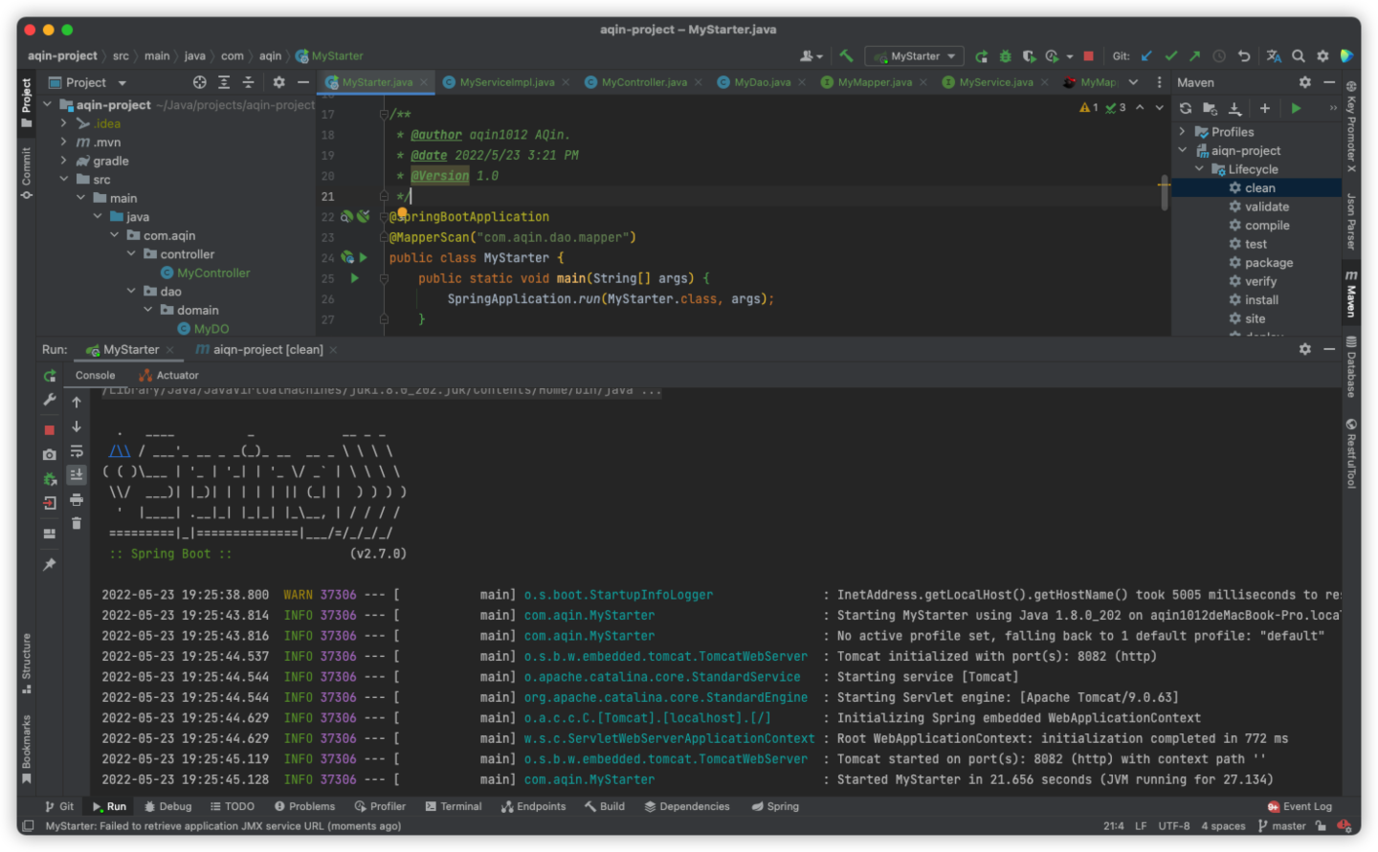Image resolution: width=1378 pixels, height=852 pixels.
Task: Commit changes with the Git checkmark
Action: 1170,56
